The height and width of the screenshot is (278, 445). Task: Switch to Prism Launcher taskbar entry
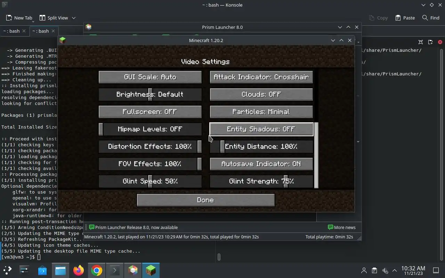coord(133,270)
